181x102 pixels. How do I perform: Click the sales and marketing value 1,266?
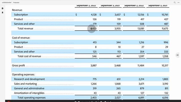pos(94,84)
